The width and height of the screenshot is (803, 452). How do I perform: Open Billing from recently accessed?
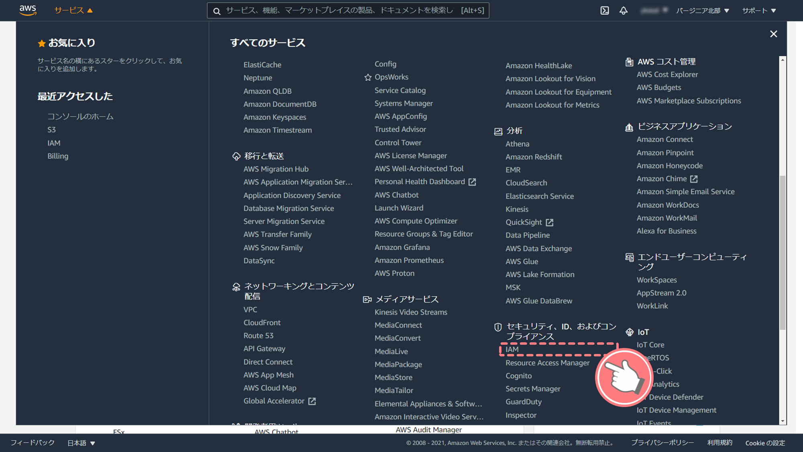(58, 156)
